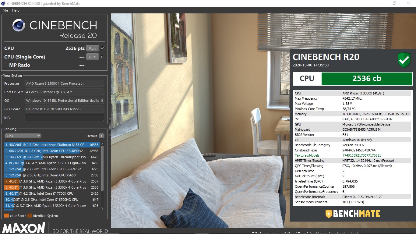Select the 2536 score Ryzen 3300X row
Viewport: 416px width, 234px height.
pos(52,187)
